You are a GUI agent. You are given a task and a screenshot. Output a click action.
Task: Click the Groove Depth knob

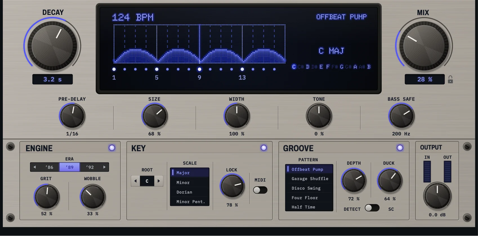(x=354, y=180)
